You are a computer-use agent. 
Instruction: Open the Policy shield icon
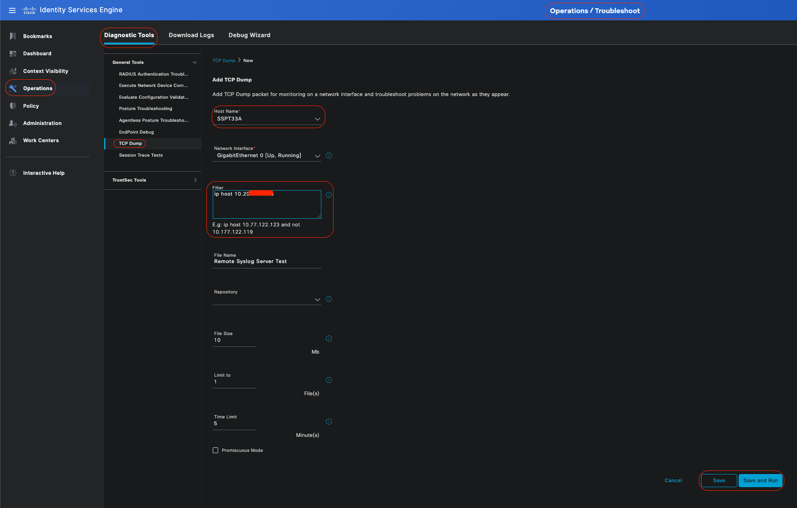(x=13, y=106)
